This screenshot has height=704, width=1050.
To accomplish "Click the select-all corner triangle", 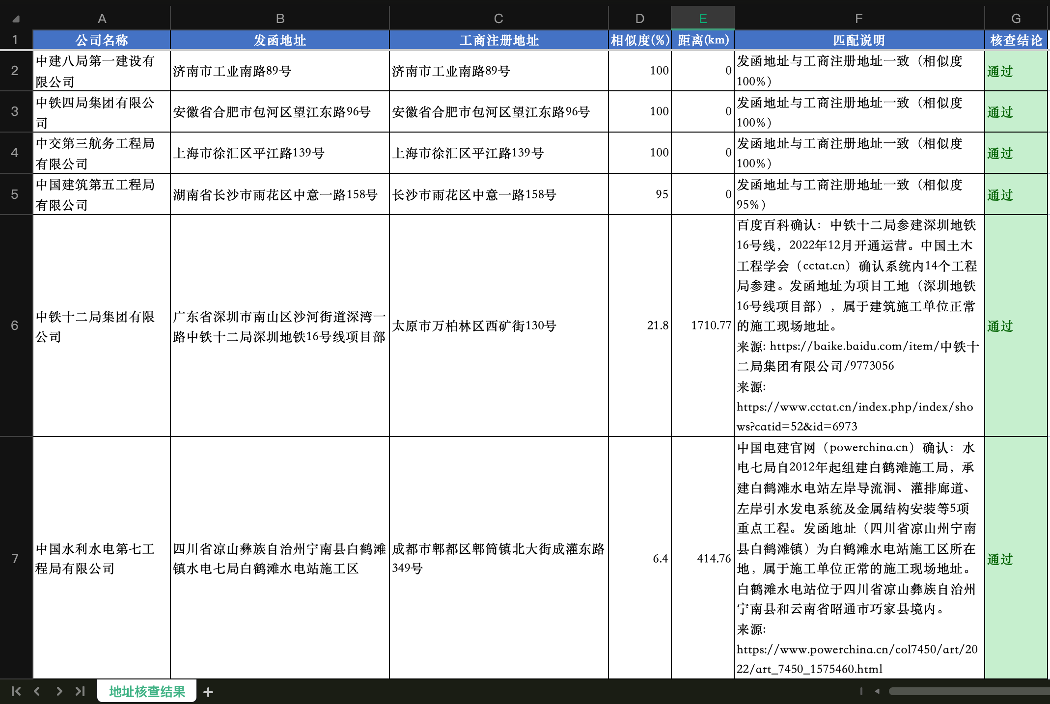I will (x=16, y=19).
